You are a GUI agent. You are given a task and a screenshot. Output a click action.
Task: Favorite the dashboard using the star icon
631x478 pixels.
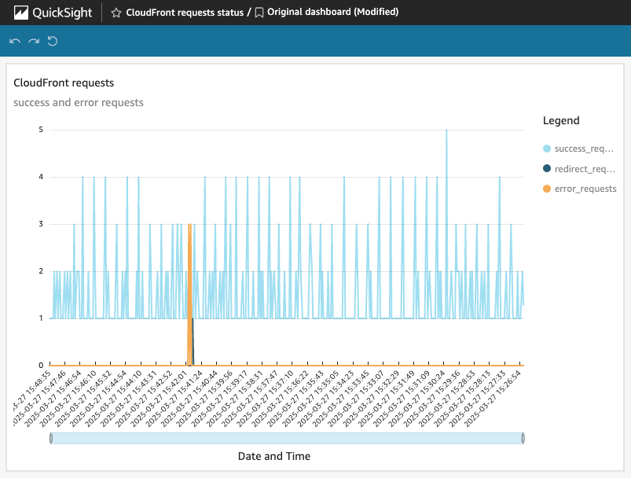tap(116, 12)
